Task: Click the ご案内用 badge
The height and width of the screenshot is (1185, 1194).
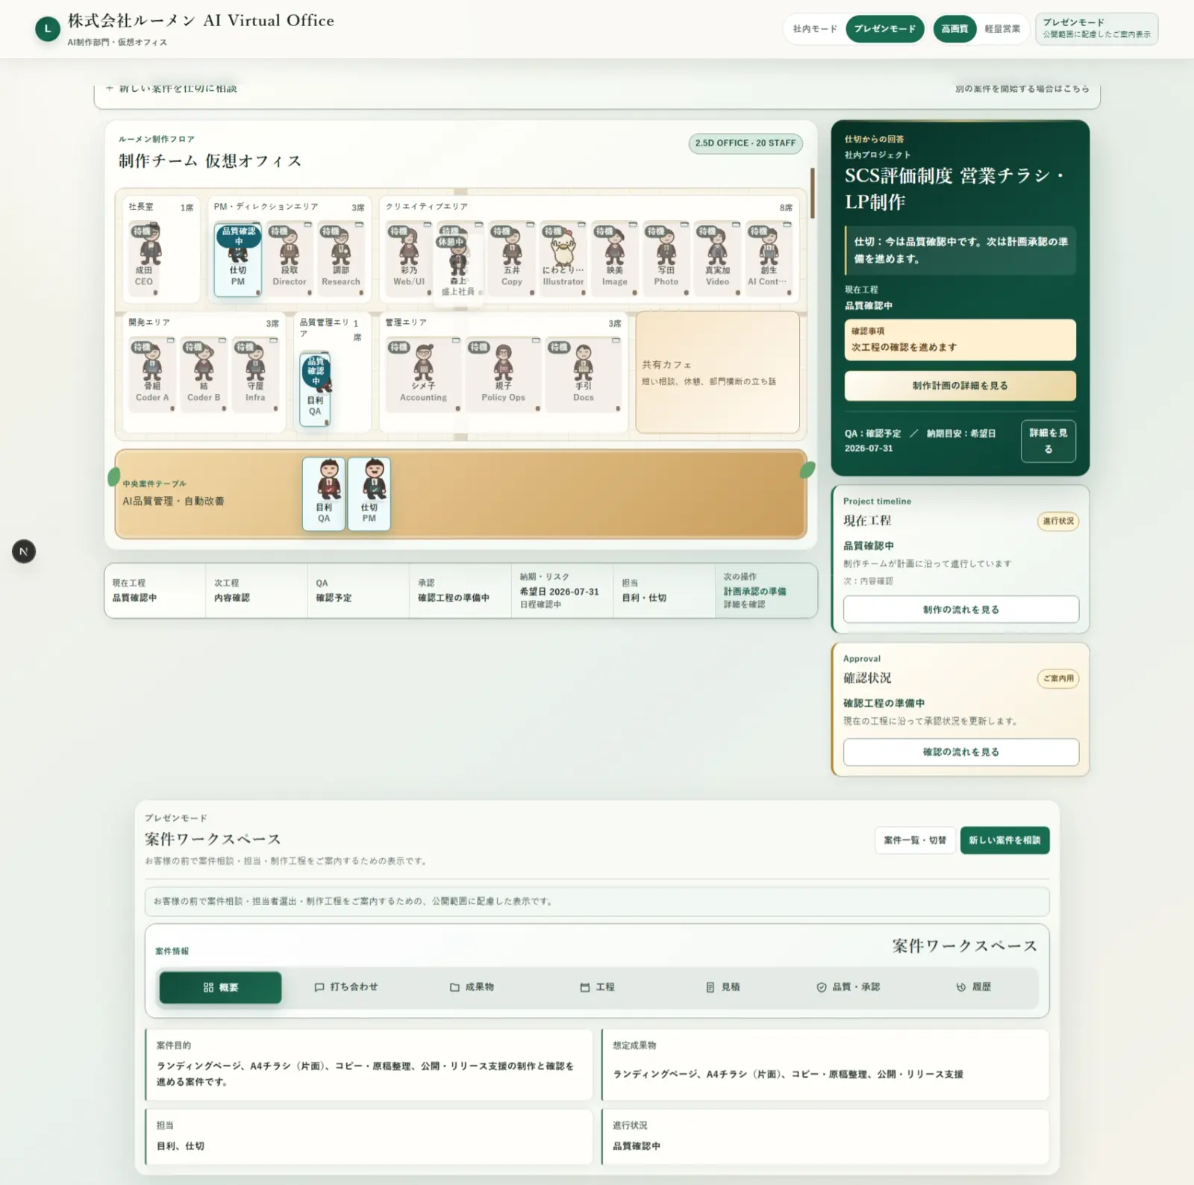Action: pos(1058,678)
